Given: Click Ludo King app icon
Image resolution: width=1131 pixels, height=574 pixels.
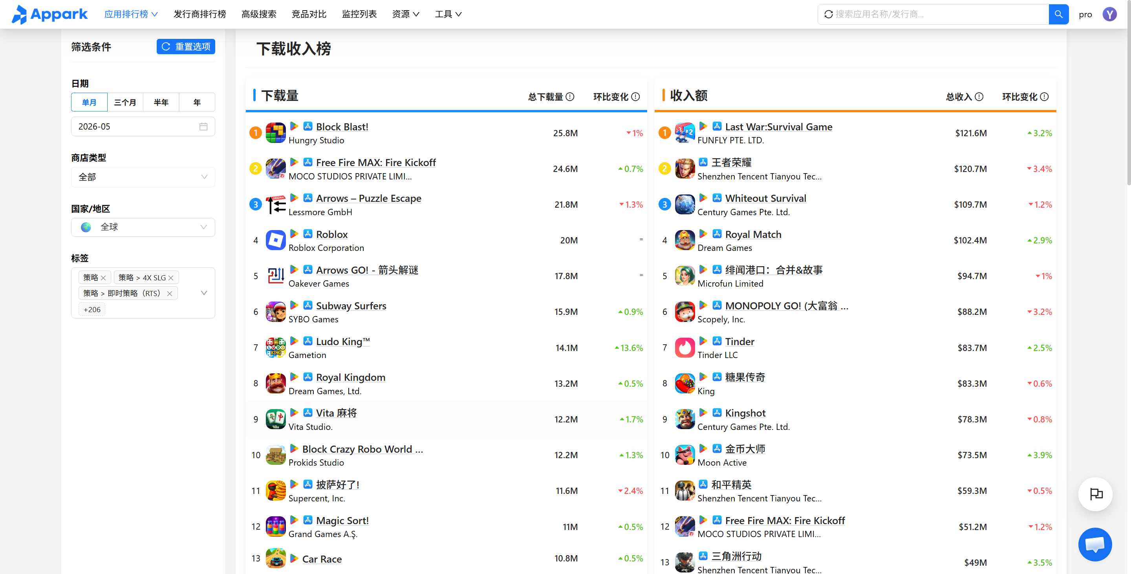Looking at the screenshot, I should tap(276, 347).
